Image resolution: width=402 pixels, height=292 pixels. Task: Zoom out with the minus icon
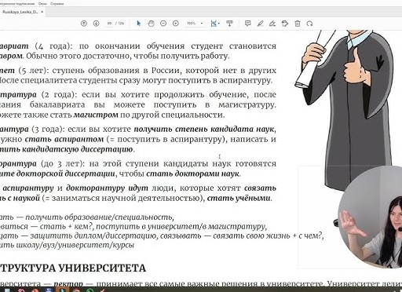[163, 24]
